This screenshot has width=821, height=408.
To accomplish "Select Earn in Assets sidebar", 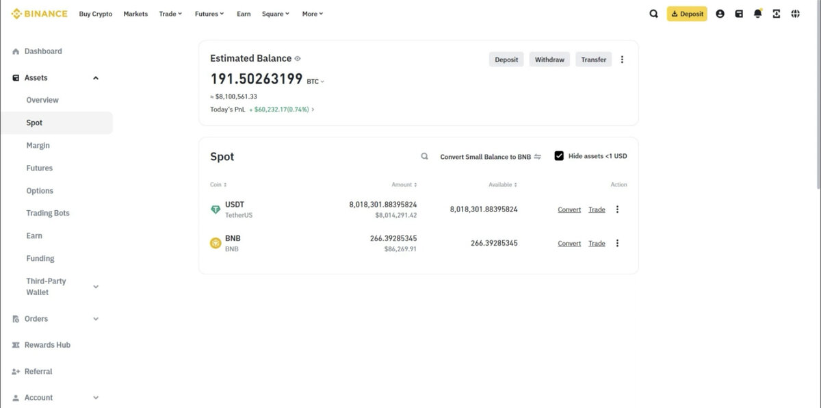I will (34, 235).
